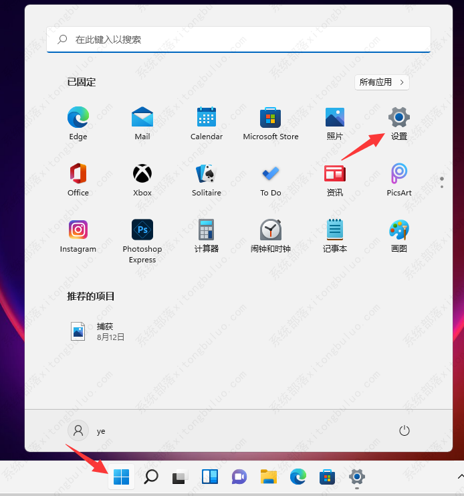This screenshot has width=464, height=496.
Task: Start the Solitaire game
Action: (206, 179)
